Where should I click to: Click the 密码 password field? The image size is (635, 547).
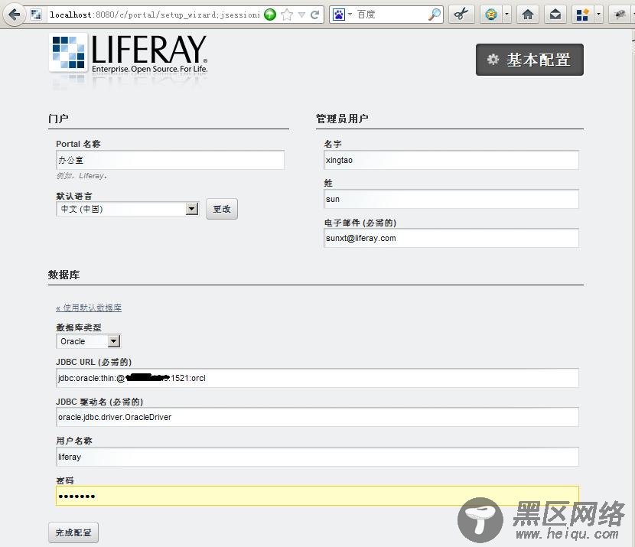pos(317,496)
